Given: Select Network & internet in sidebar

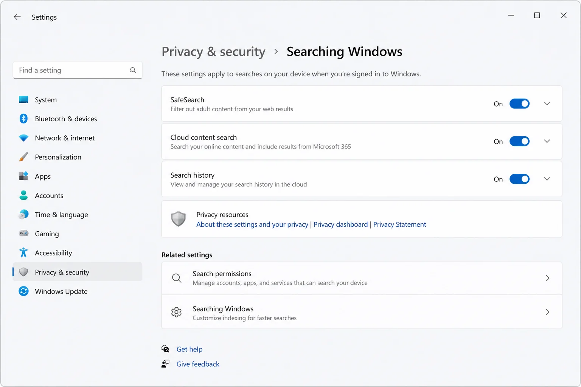Looking at the screenshot, I should click(x=78, y=138).
